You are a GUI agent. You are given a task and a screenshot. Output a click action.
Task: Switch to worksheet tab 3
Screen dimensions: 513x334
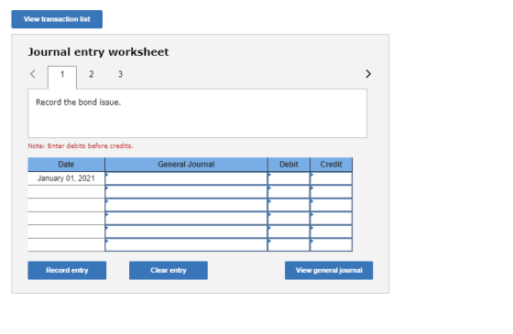coord(120,74)
